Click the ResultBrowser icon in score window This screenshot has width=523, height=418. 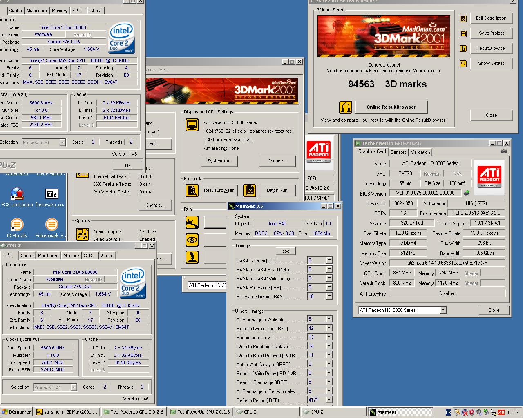[463, 49]
